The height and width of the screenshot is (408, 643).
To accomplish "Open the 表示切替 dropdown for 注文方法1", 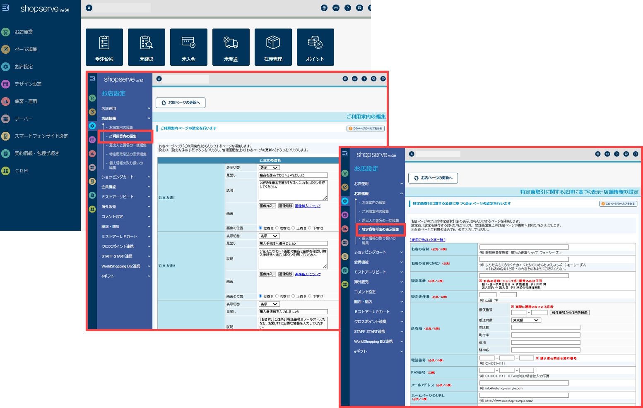I will click(269, 167).
